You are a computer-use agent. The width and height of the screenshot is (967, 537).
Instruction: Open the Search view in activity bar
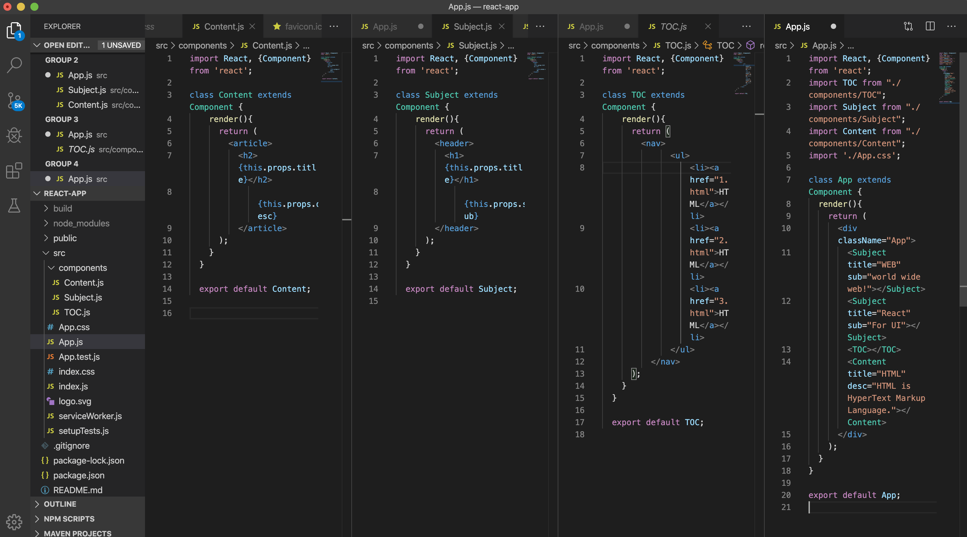coord(14,65)
